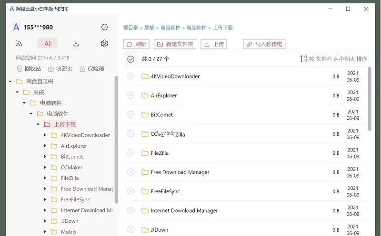
Task: Expand CCMaker in the directory tree
Action: pyautogui.click(x=45, y=167)
